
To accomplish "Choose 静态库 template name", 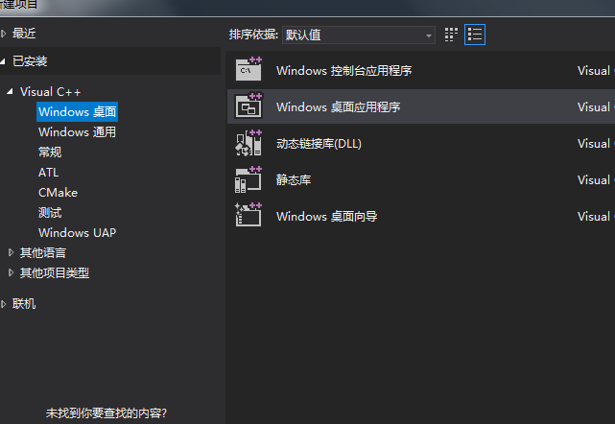I will (294, 180).
